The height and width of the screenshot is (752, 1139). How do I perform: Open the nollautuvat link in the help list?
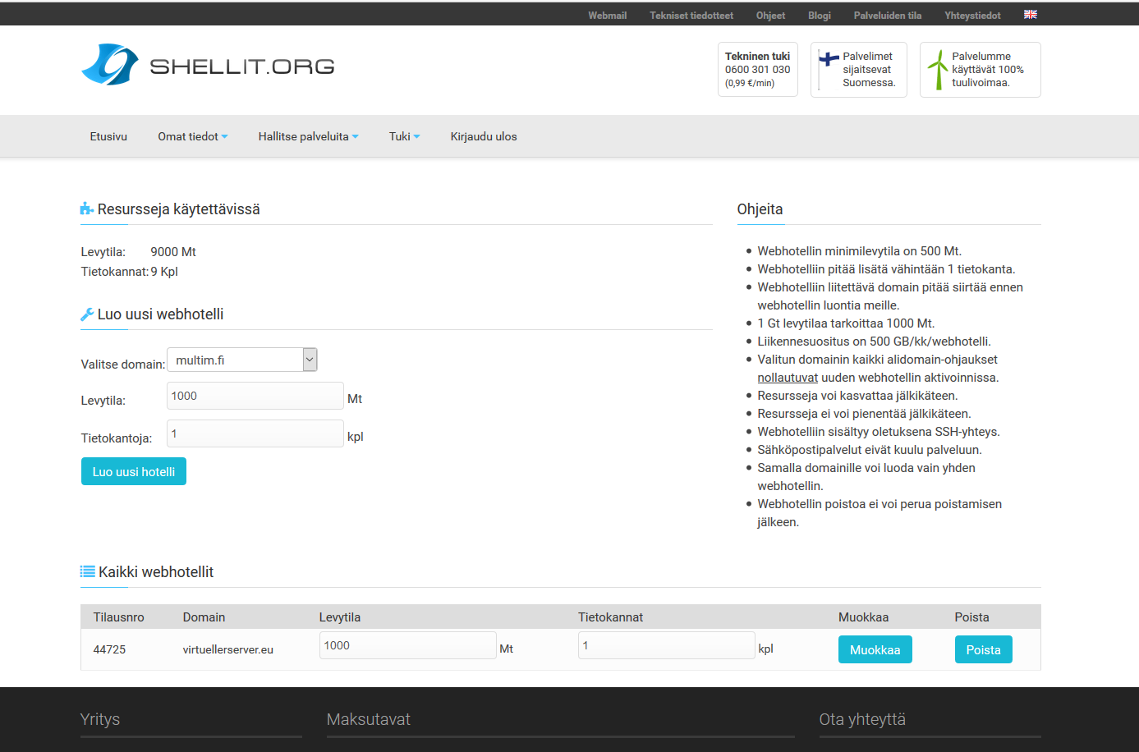pos(786,377)
